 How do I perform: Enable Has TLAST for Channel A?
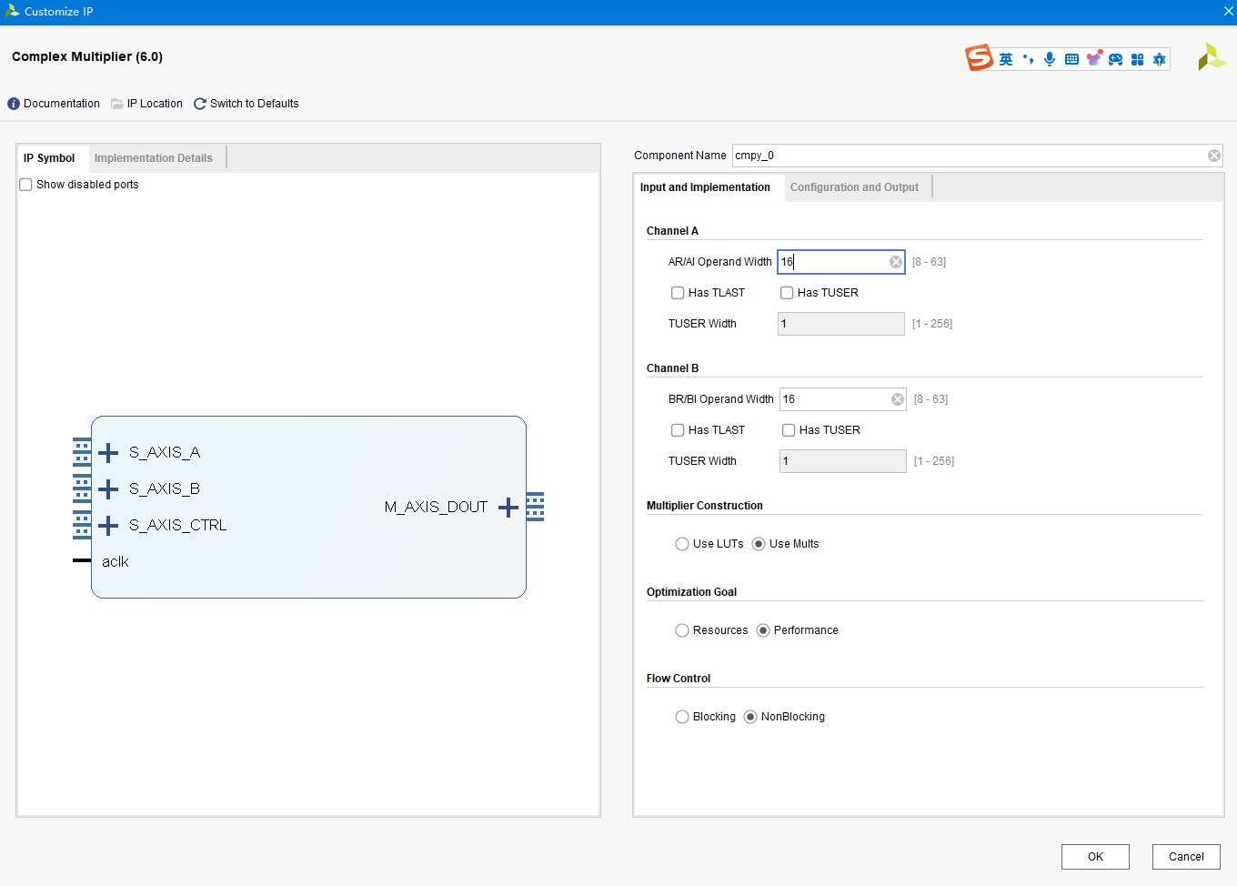pyautogui.click(x=678, y=293)
